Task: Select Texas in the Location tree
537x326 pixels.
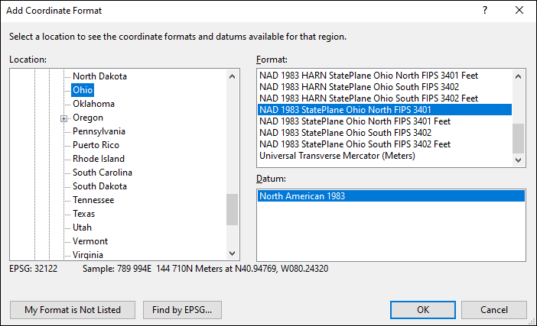Action: pyautogui.click(x=83, y=214)
